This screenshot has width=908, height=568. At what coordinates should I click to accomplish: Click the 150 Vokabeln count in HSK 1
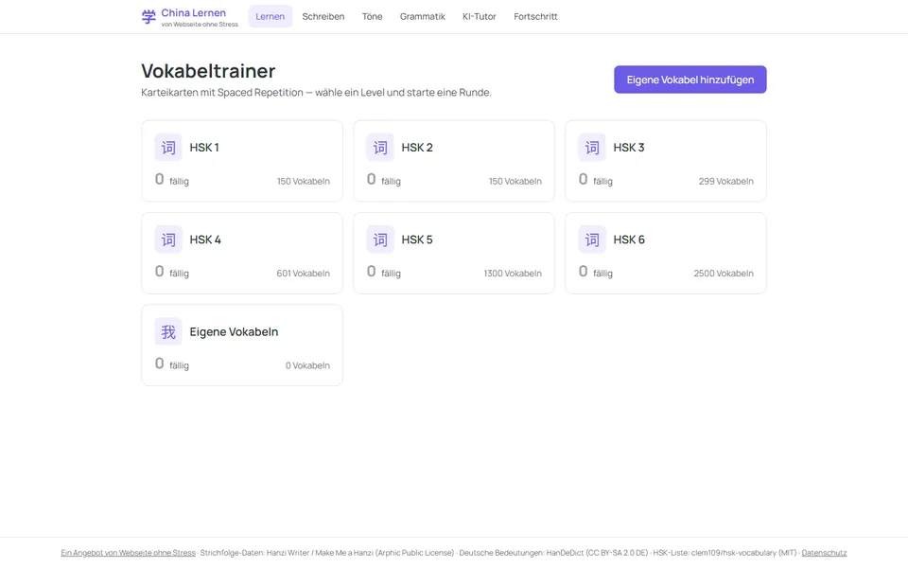pos(304,182)
